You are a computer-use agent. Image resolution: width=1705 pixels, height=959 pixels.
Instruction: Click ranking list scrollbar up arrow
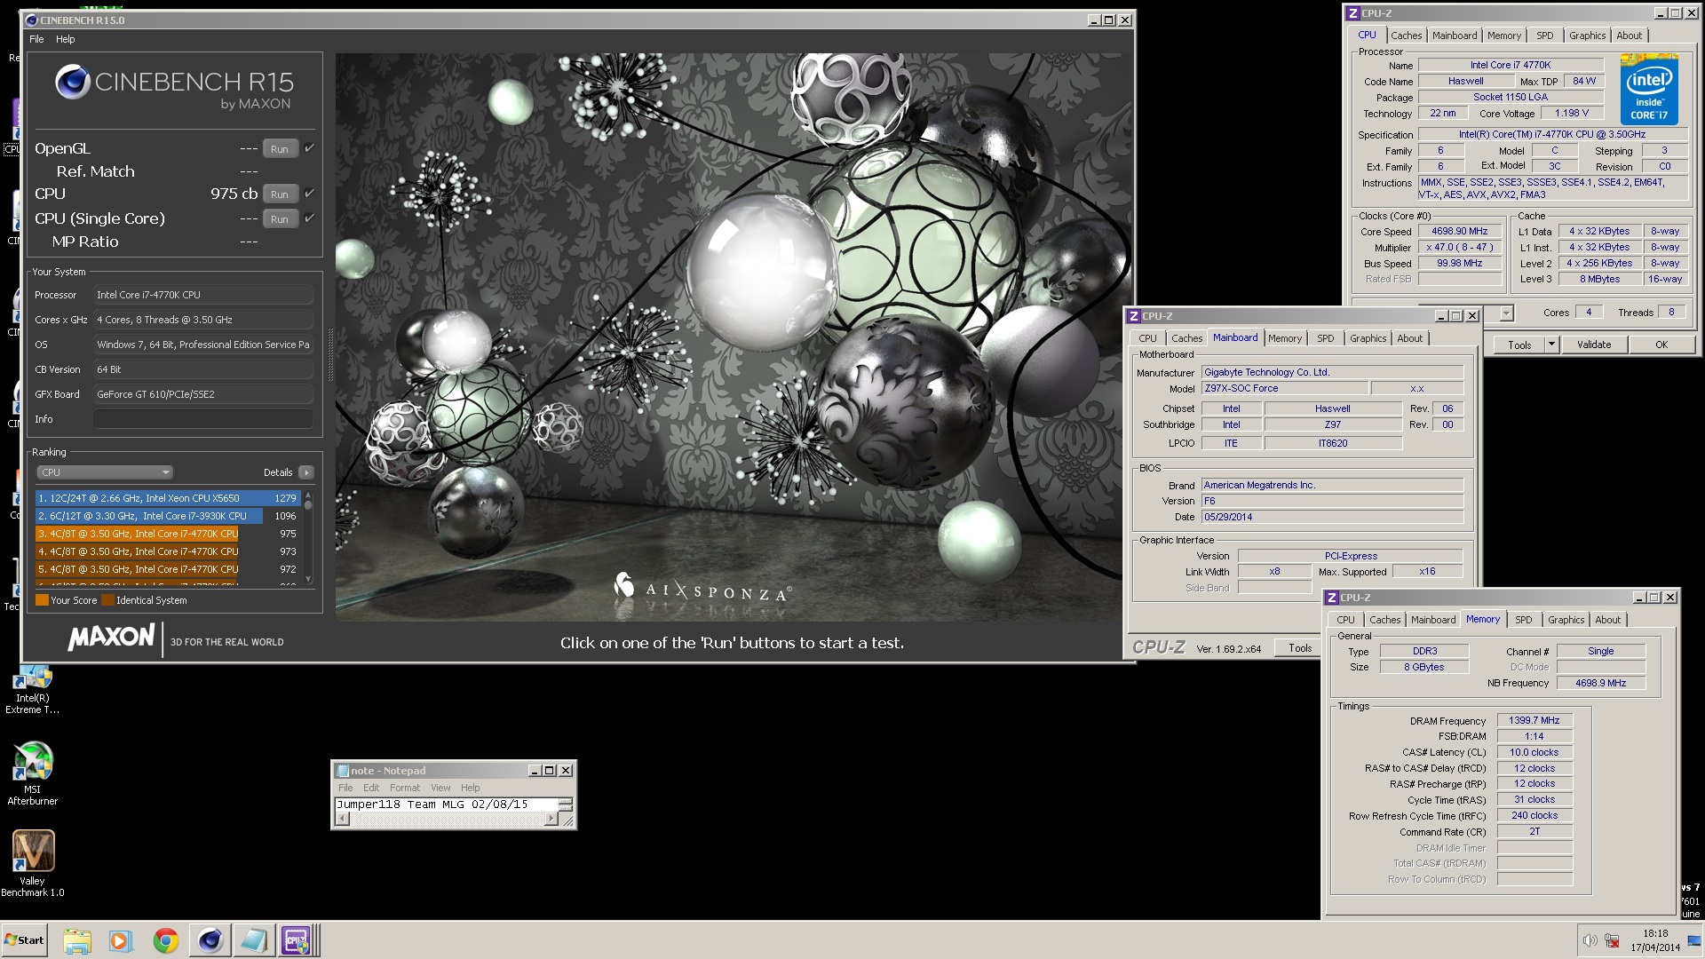(308, 494)
